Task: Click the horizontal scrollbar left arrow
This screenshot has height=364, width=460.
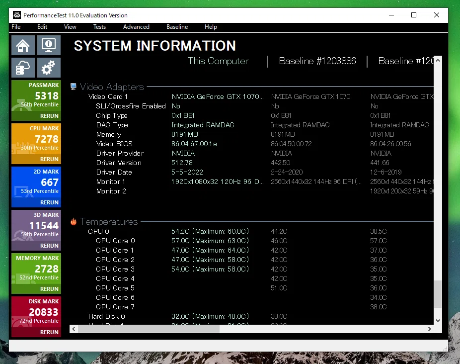Action: pyautogui.click(x=74, y=329)
